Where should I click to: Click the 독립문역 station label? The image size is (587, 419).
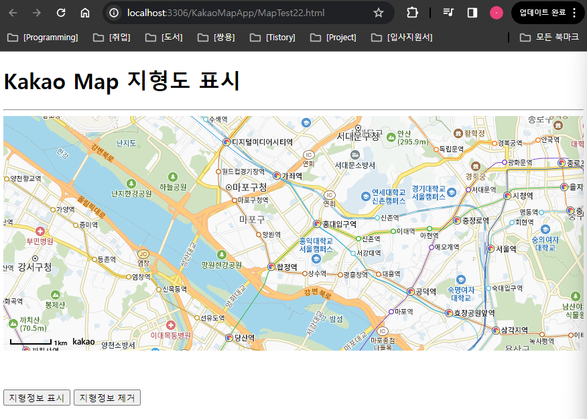[452, 149]
